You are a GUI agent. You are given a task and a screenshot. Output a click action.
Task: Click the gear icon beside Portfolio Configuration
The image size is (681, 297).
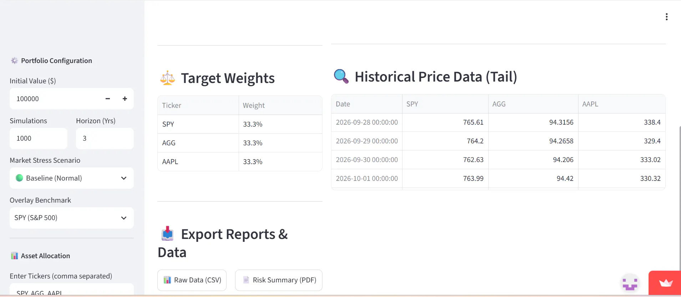[x=14, y=61]
